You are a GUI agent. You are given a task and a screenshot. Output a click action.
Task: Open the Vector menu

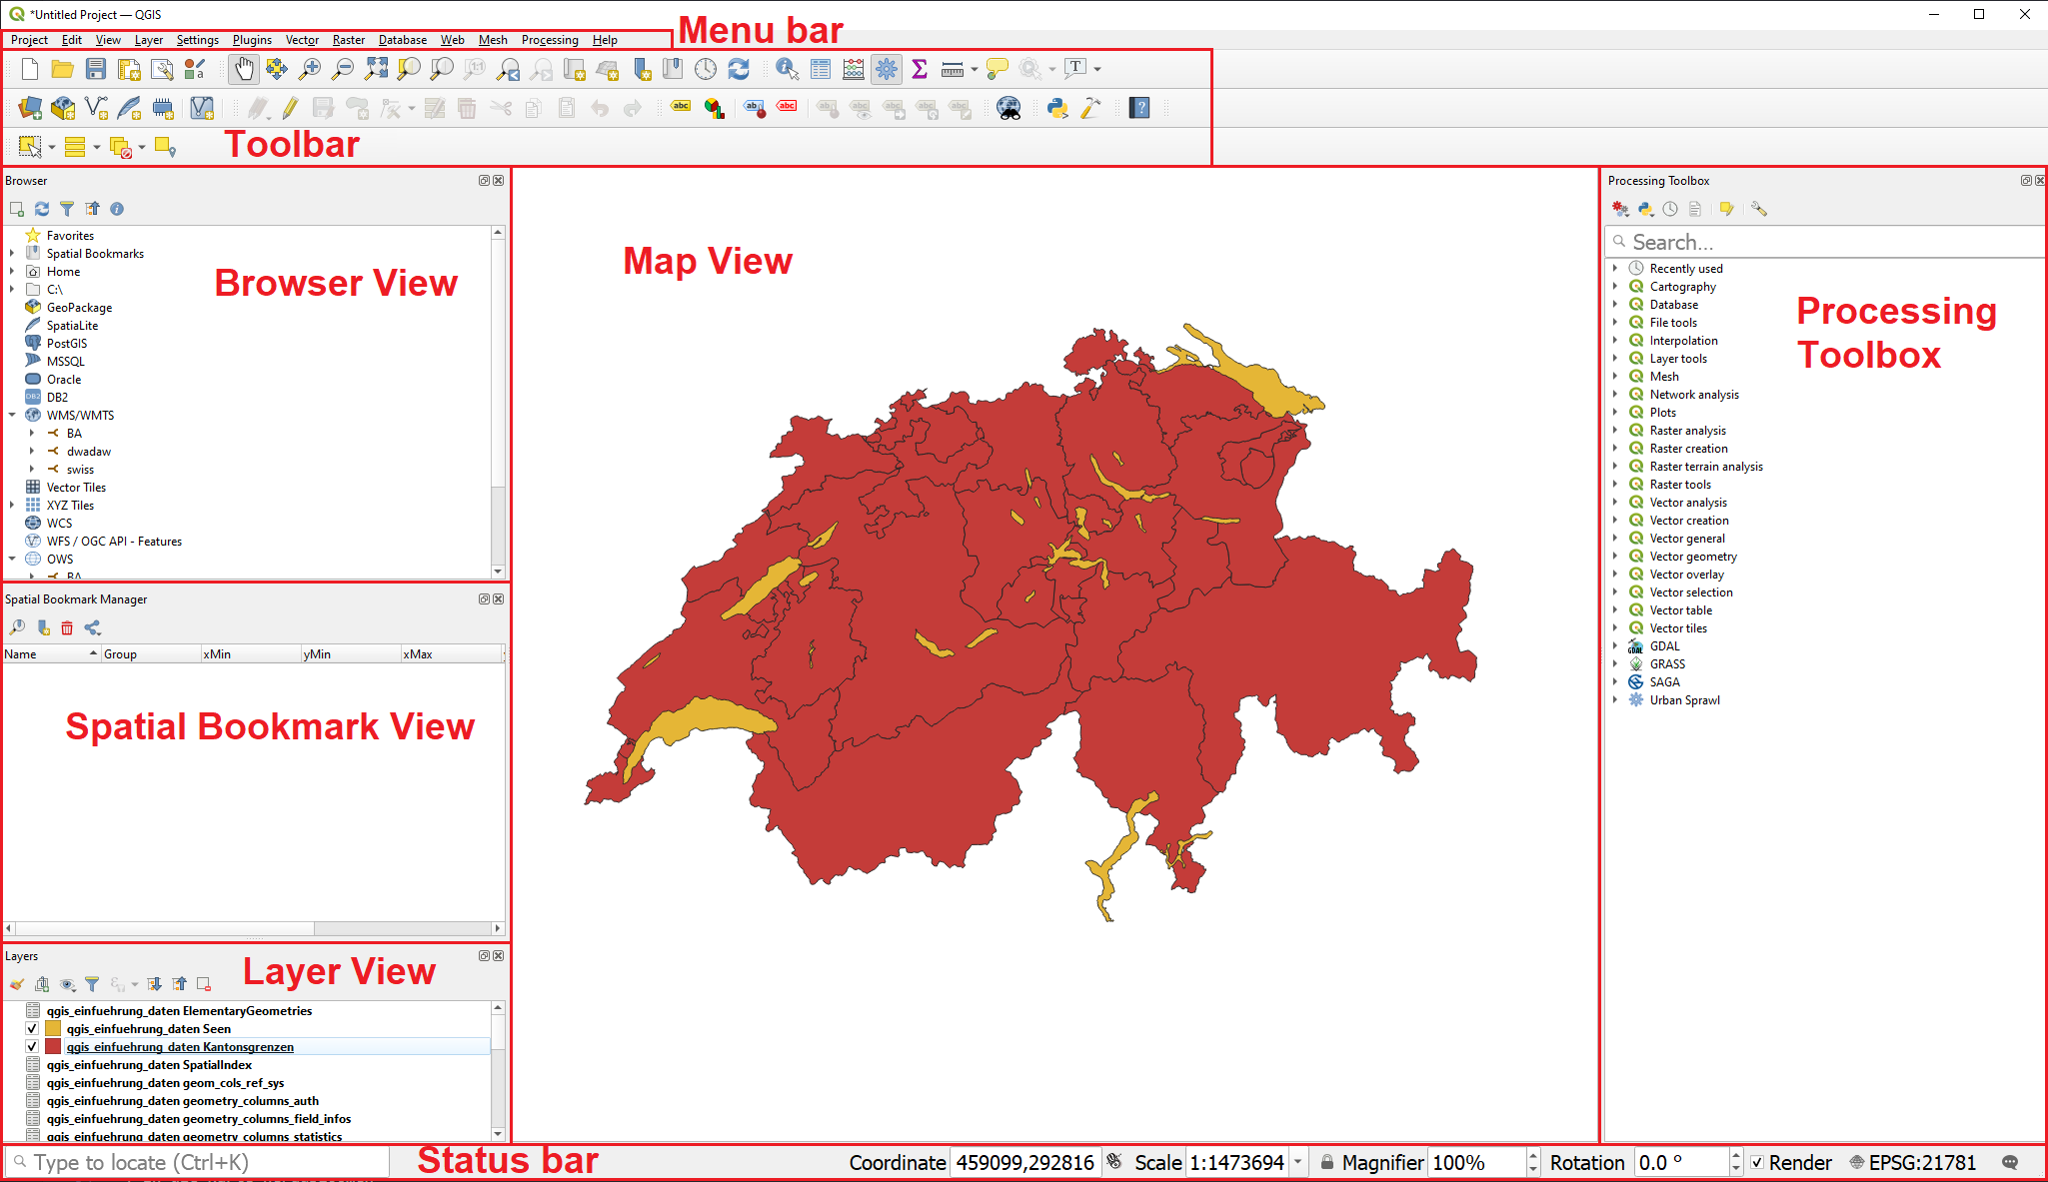(x=302, y=40)
